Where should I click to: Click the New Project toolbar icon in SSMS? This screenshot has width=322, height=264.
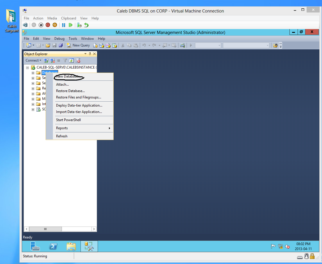(29, 45)
